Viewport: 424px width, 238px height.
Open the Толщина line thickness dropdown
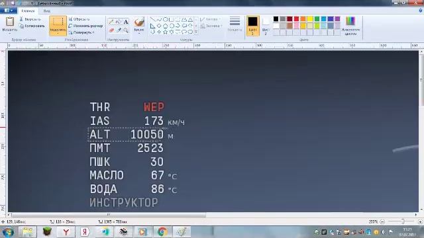[235, 24]
